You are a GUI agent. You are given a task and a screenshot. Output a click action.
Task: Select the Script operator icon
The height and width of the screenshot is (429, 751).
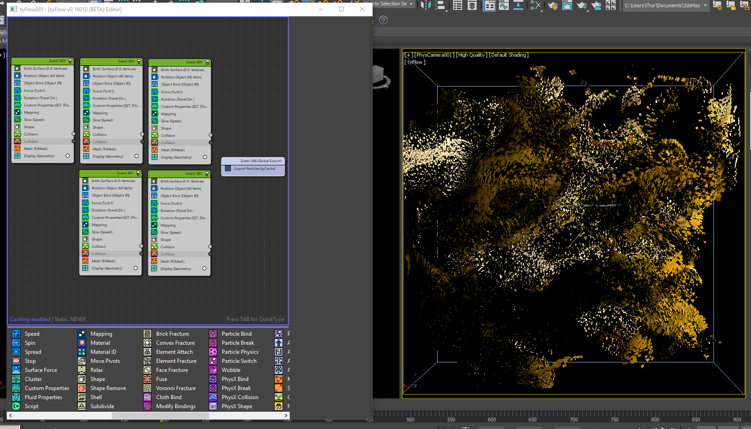(16, 406)
